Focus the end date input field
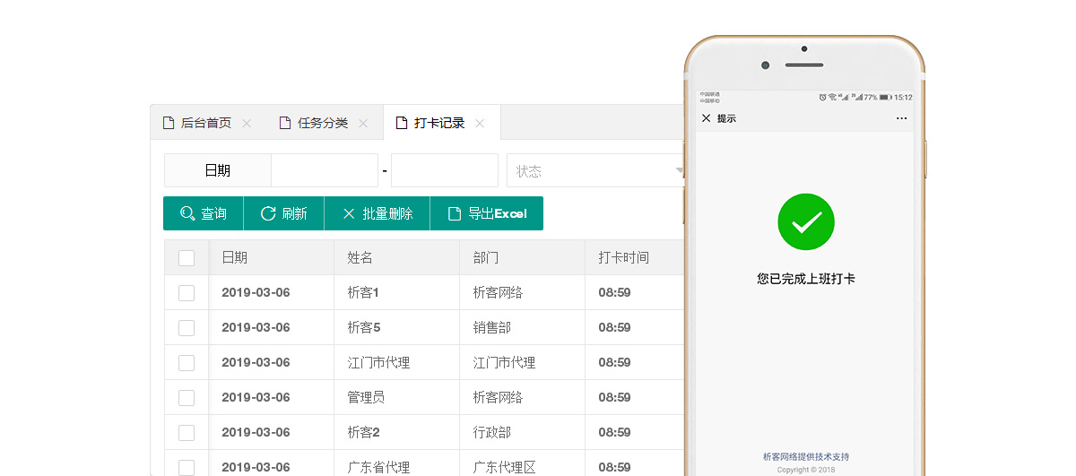The image size is (1076, 476). 445,170
